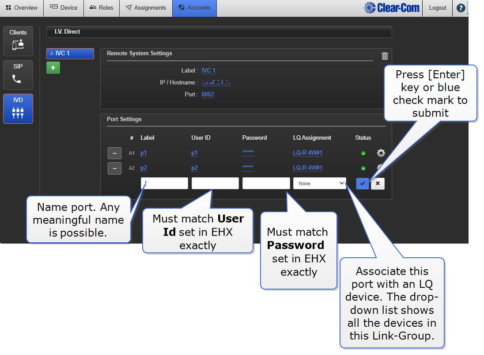484x355 pixels.
Task: Click green status indicator for A2
Action: (x=363, y=168)
